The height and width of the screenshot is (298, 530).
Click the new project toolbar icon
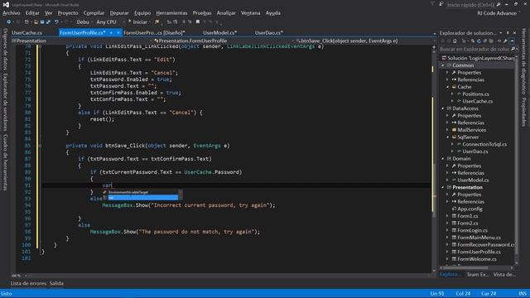26,22
